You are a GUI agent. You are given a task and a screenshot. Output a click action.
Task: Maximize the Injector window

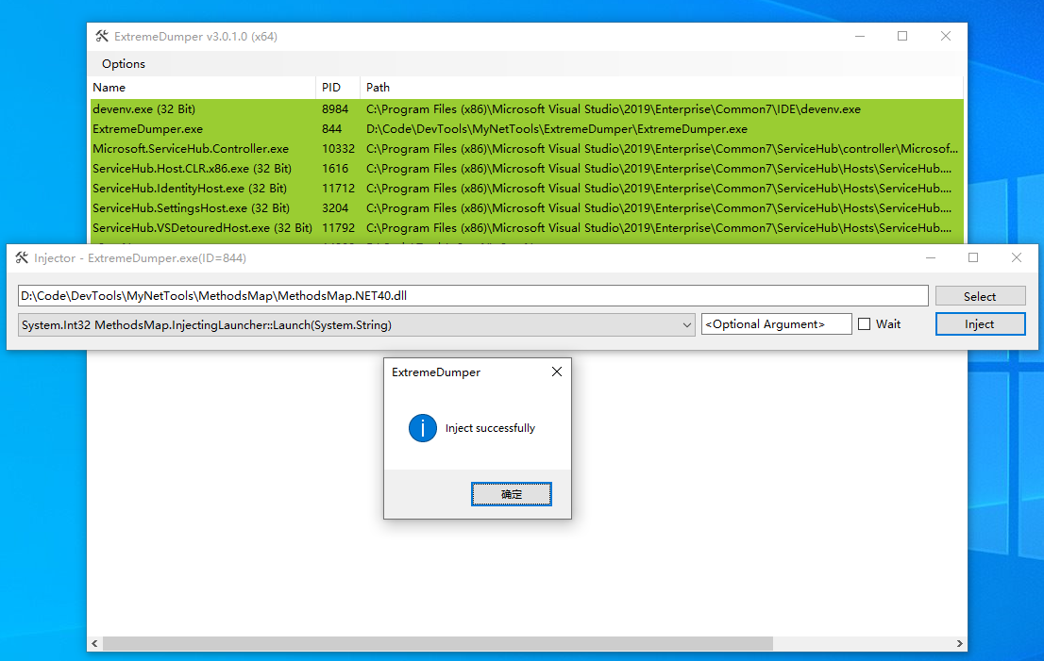[973, 257]
